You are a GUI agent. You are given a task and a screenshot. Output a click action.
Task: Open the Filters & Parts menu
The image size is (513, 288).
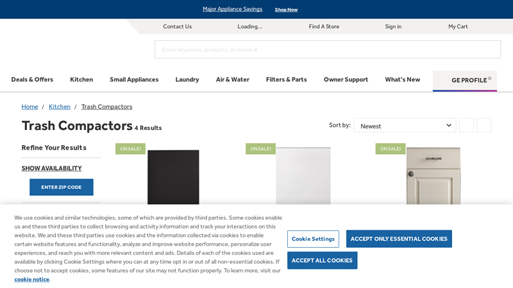(286, 79)
